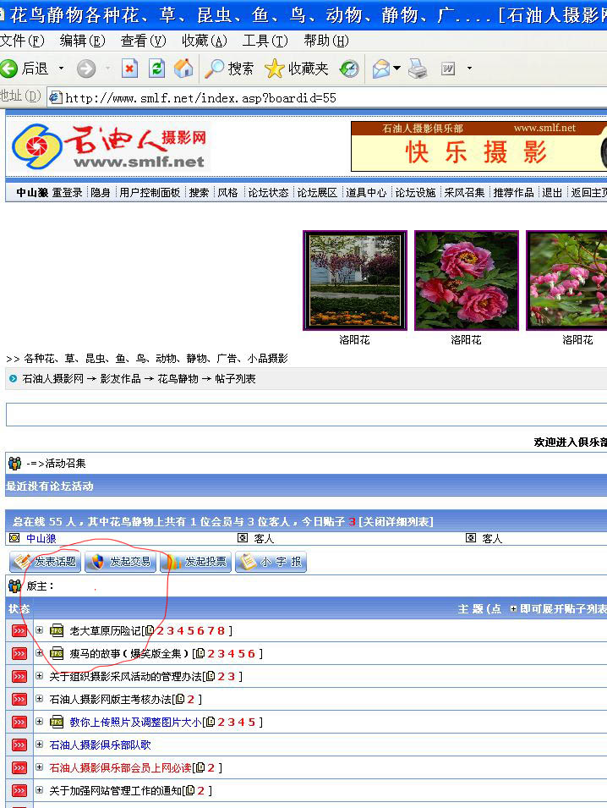Click the Print toolbar icon

tap(418, 69)
